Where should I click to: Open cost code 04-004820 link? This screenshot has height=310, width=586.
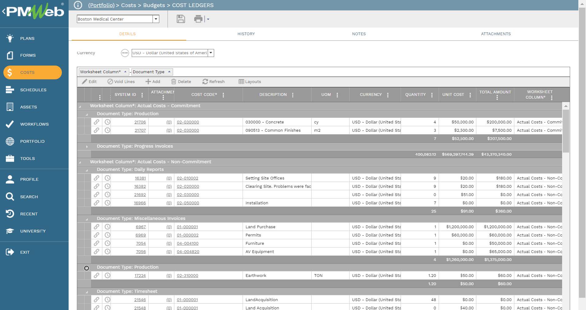point(188,251)
